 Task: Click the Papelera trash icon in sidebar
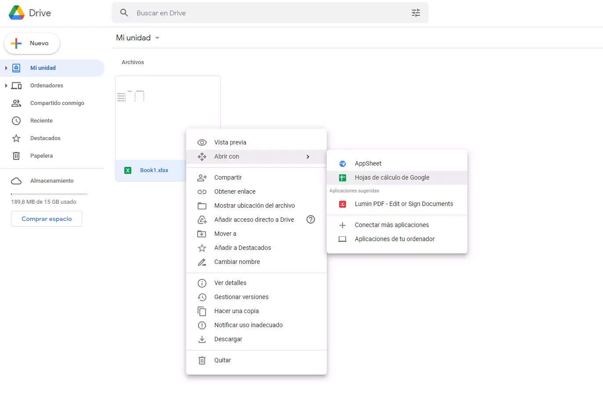coord(16,156)
